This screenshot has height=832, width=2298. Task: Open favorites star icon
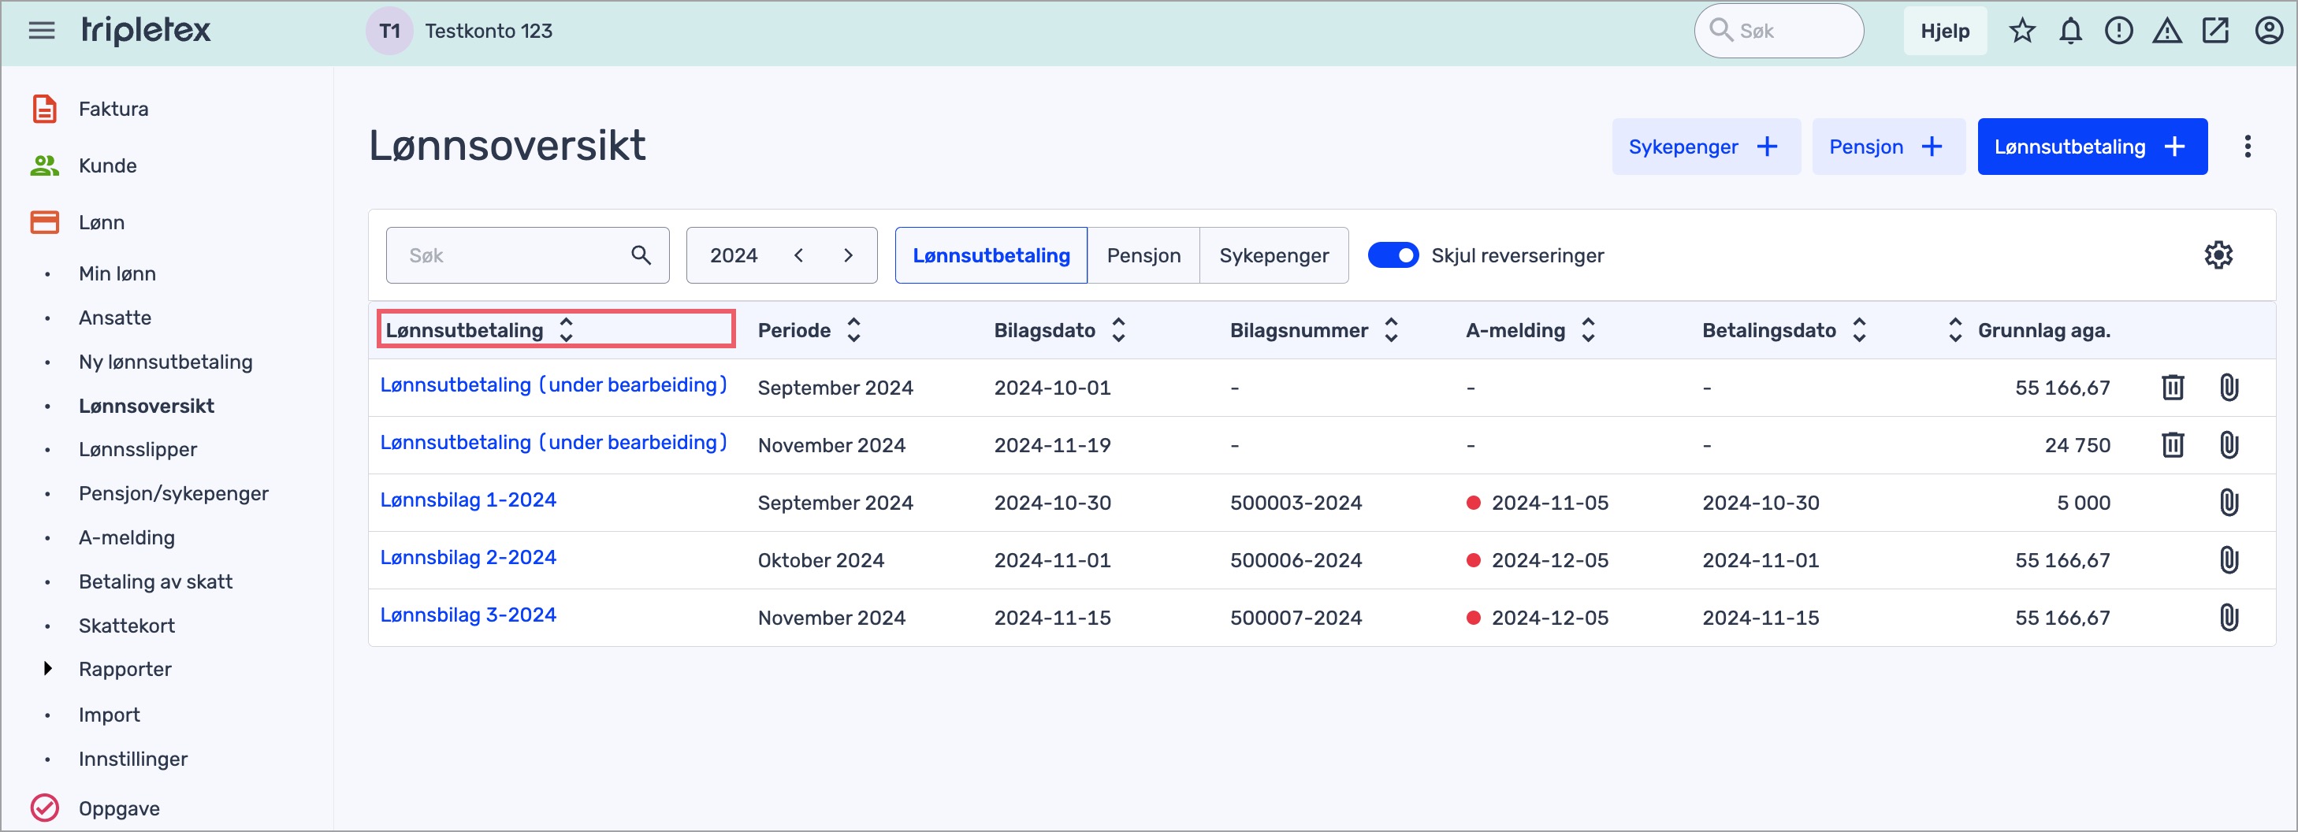click(x=2022, y=32)
